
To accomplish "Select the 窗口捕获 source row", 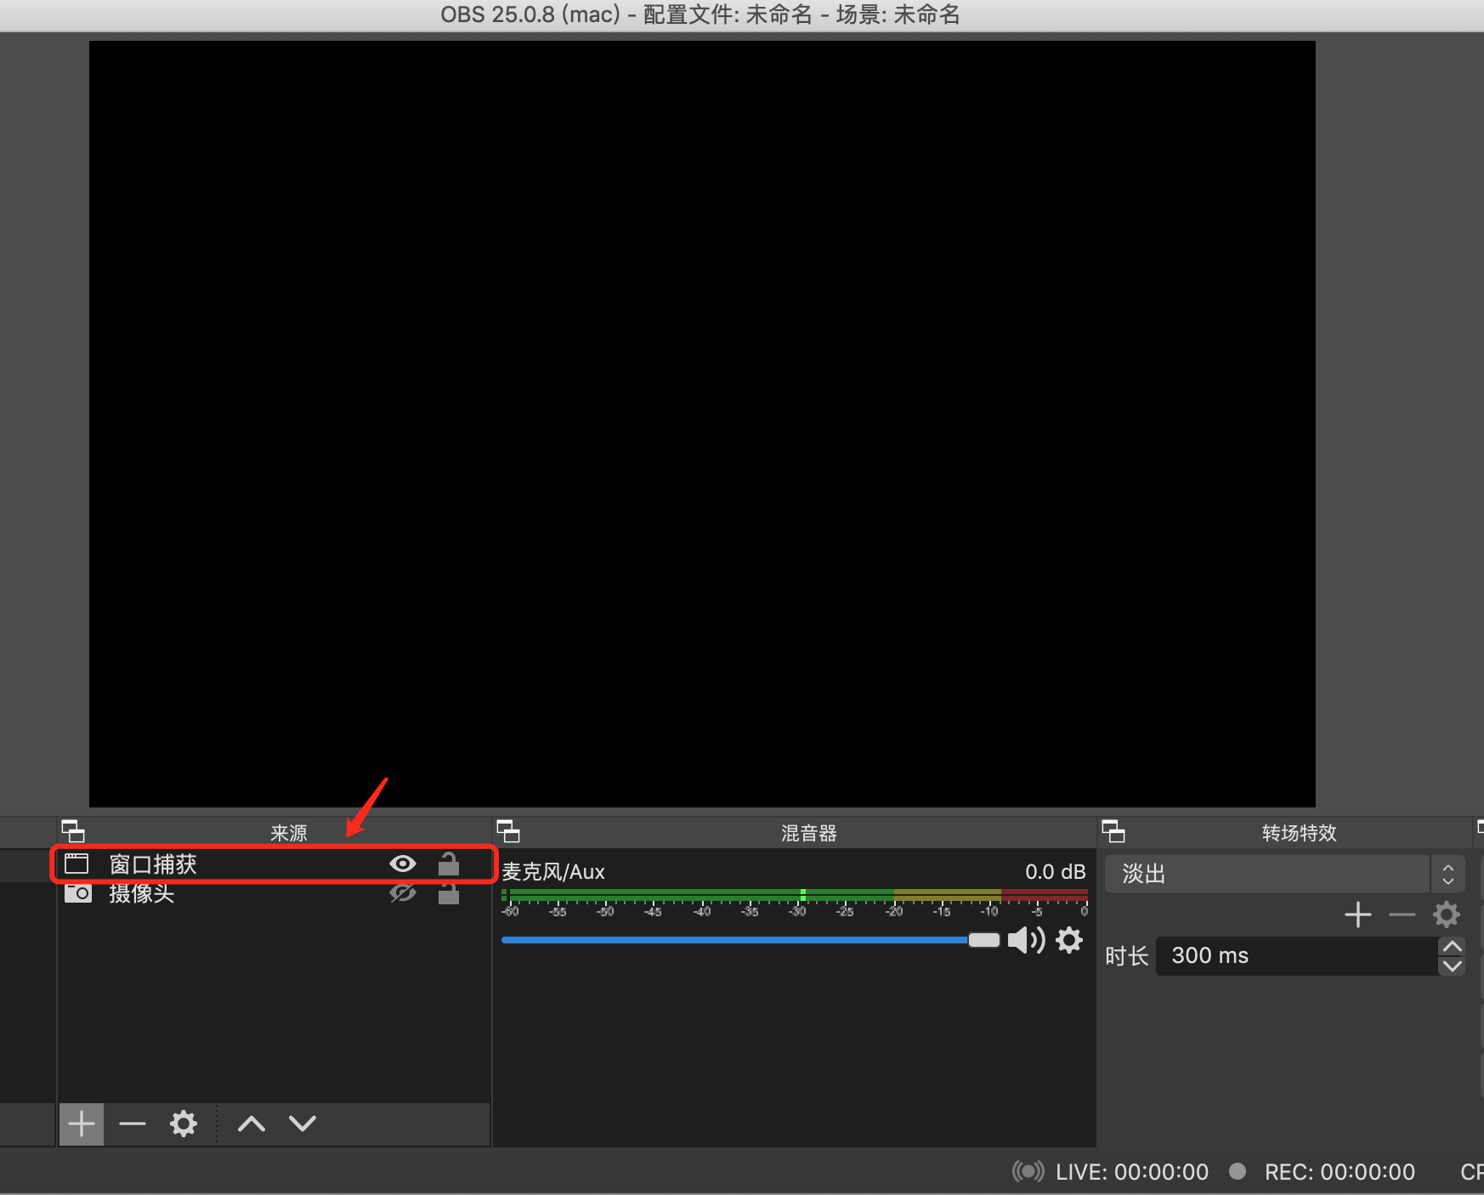I will 274,864.
